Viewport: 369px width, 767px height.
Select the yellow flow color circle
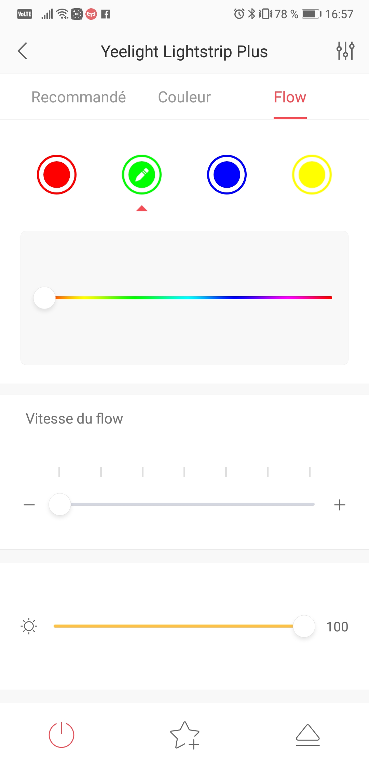pos(312,175)
